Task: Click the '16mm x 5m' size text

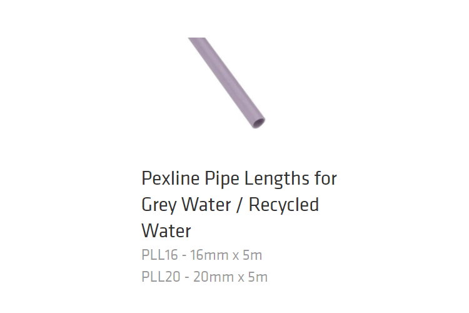Action: pos(226,255)
